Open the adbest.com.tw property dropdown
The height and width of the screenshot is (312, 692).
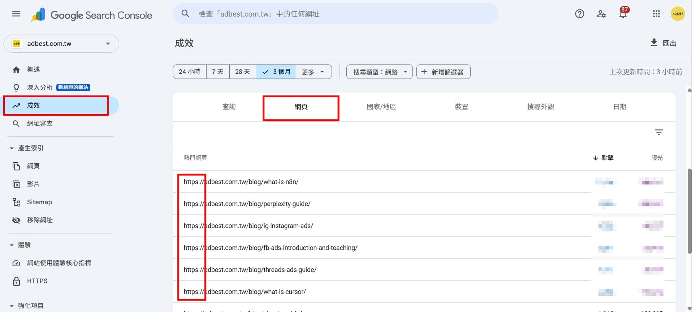coord(61,44)
